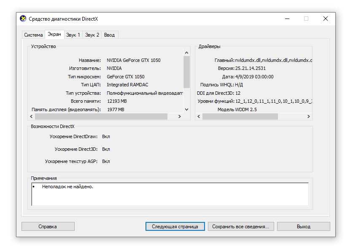This screenshot has width=353, height=251.
Task: Click inside the Примечания notes box
Action: point(170,195)
